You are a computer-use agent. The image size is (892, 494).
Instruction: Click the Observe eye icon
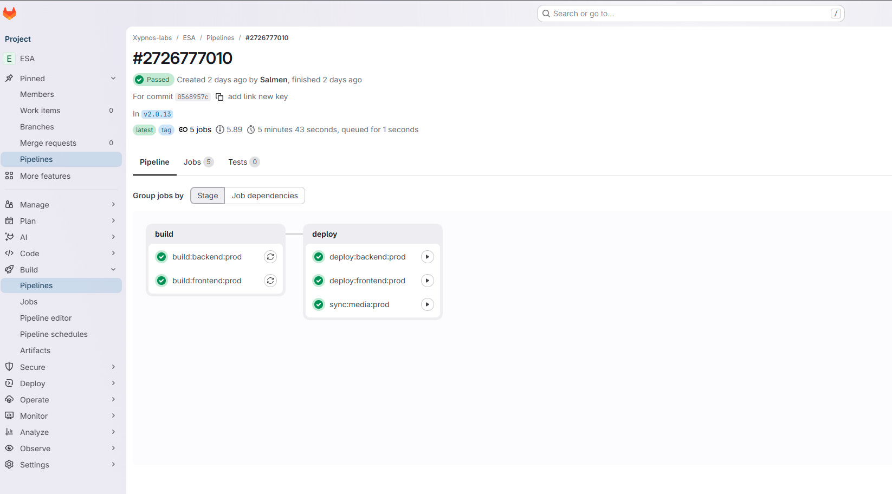9,448
